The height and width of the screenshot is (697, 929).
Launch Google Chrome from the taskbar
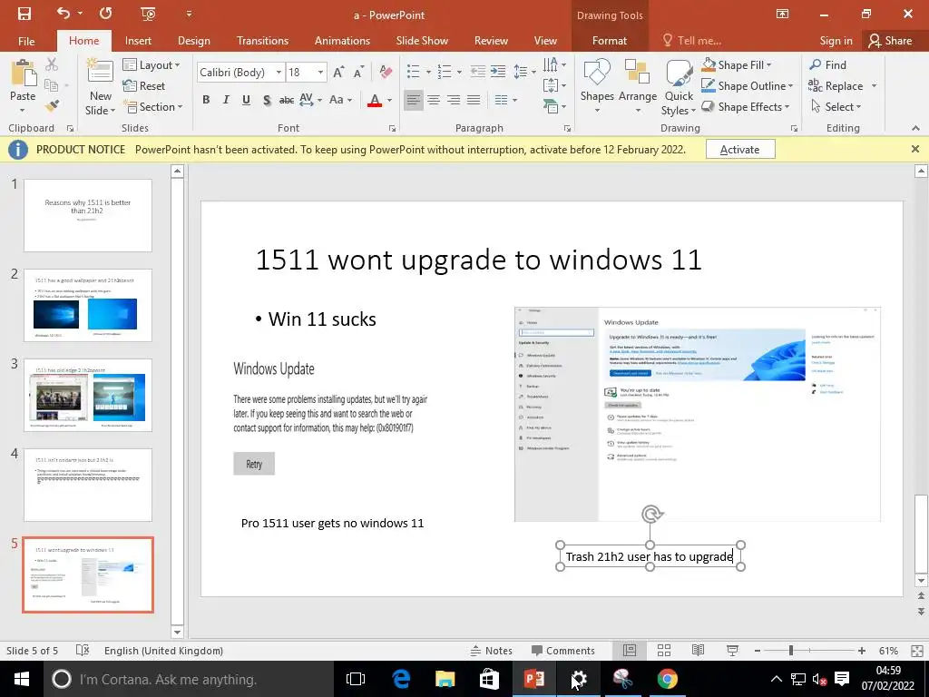(667, 679)
